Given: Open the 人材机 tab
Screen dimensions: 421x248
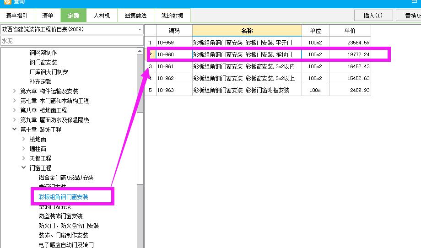Looking at the screenshot, I should (102, 16).
